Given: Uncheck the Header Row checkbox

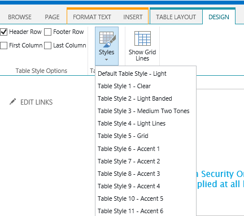Looking at the screenshot, I should tap(4, 32).
